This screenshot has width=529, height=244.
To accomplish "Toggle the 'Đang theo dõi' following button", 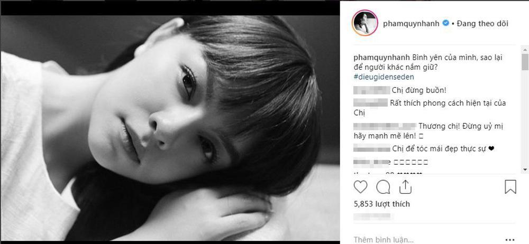I will pyautogui.click(x=482, y=24).
